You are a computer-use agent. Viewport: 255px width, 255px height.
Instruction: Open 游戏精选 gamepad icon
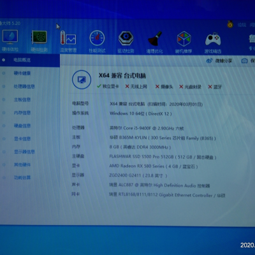tap(213, 39)
